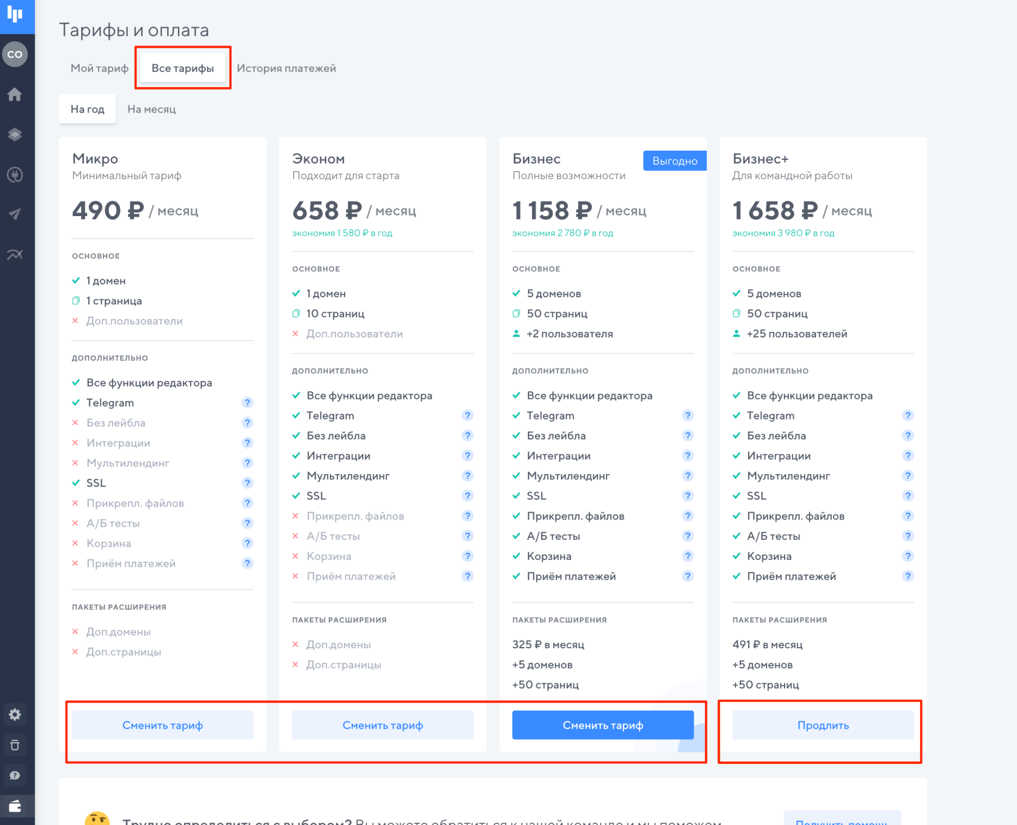Show the Без лейбла help icon in Микро
This screenshot has height=825, width=1017.
[x=247, y=422]
